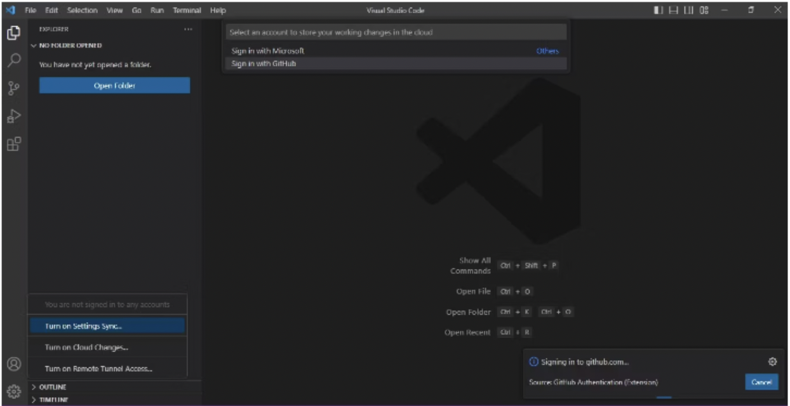
Task: Open the Search view in activity bar
Action: click(13, 61)
